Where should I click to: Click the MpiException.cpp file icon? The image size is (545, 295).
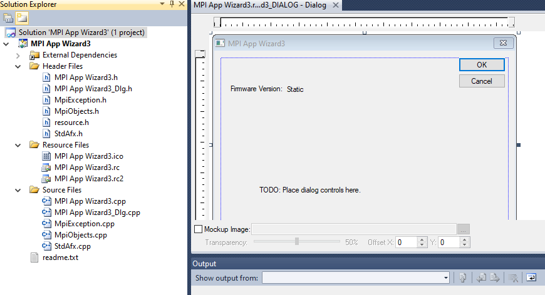tap(46, 224)
